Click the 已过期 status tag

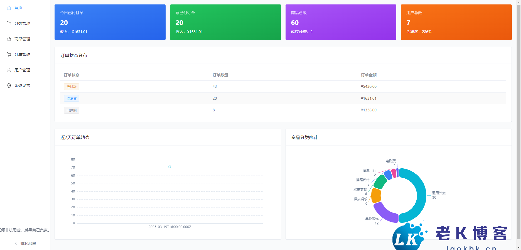[x=72, y=110]
